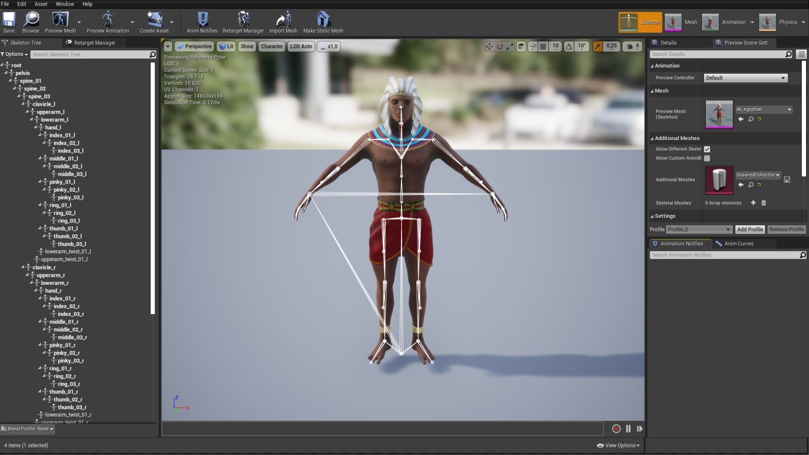Search in the Skeleton Tree magnifier icon
This screenshot has height=455, width=809.
tap(153, 54)
